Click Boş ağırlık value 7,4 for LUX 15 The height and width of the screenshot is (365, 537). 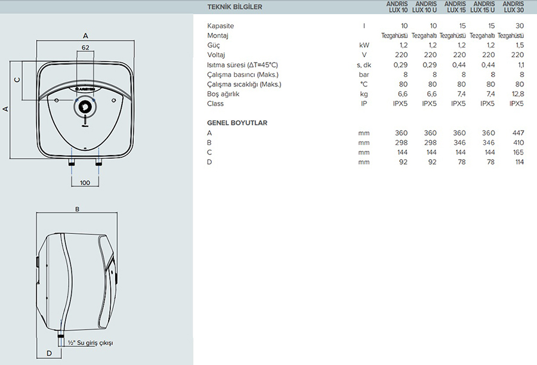461,94
